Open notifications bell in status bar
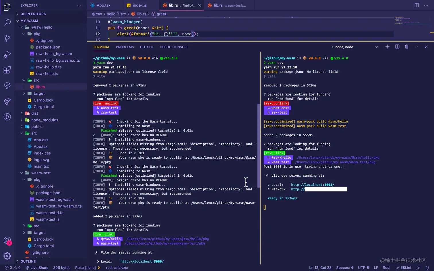 (427, 268)
